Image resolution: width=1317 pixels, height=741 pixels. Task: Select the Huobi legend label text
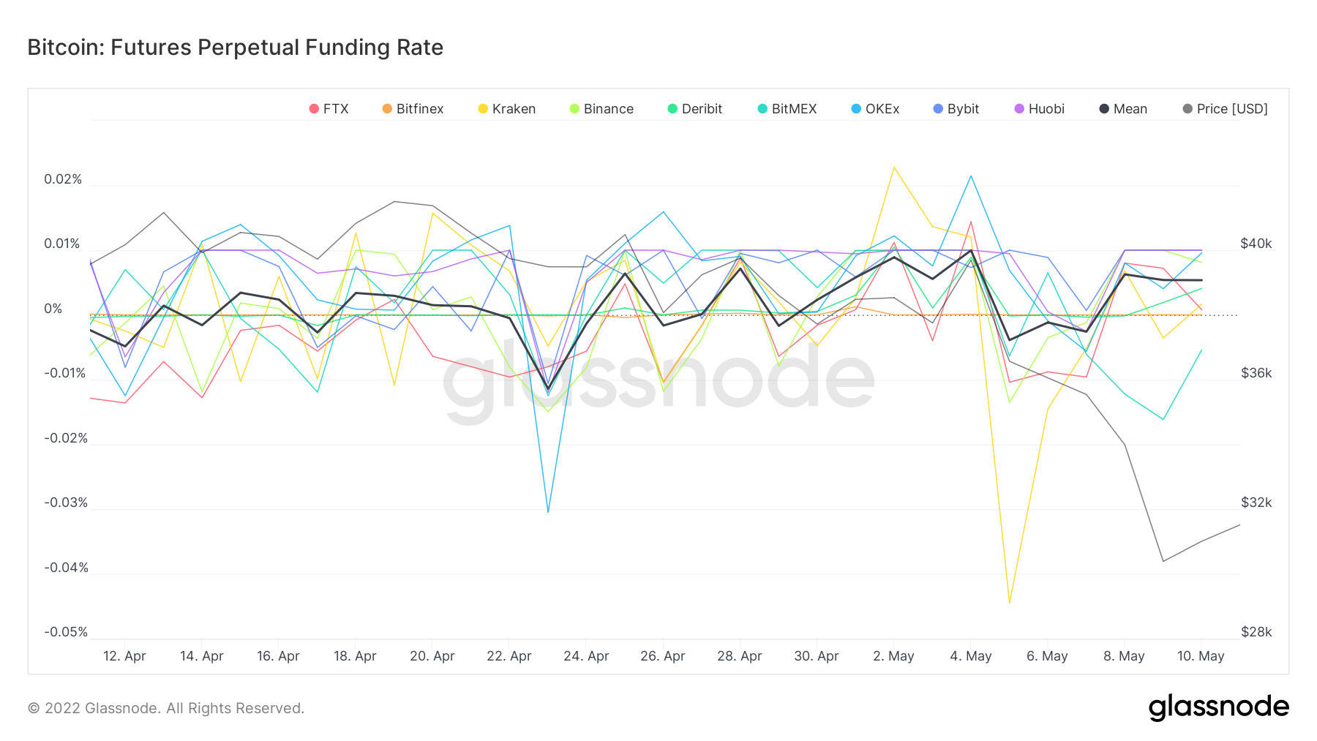point(1046,109)
